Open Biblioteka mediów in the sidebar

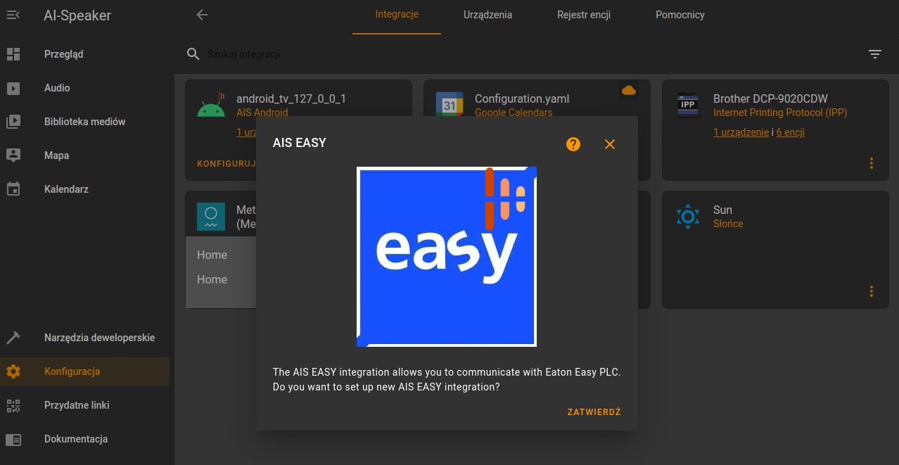point(84,122)
